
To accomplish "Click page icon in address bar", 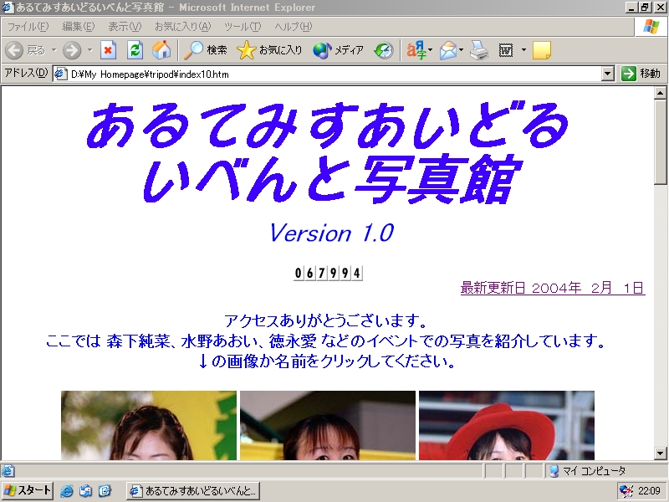I will point(60,74).
